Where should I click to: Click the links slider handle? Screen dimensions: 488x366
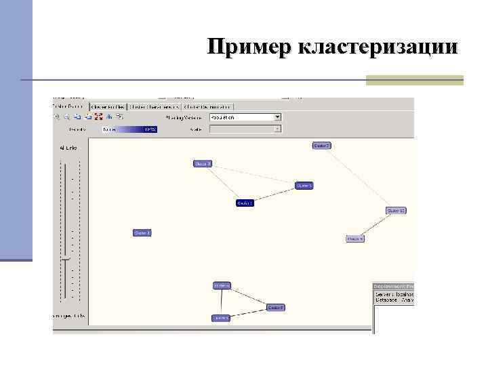(x=65, y=259)
